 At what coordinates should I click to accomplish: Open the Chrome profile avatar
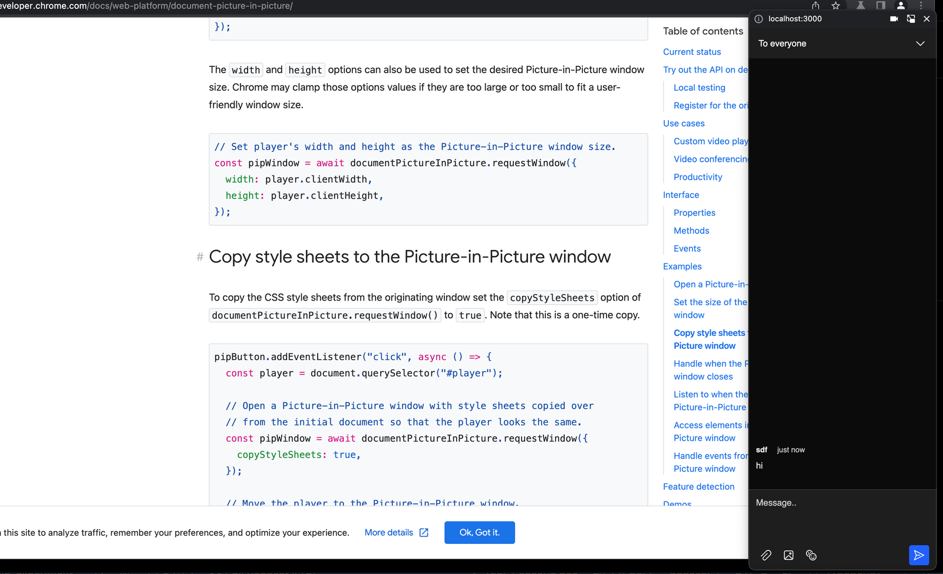click(901, 6)
